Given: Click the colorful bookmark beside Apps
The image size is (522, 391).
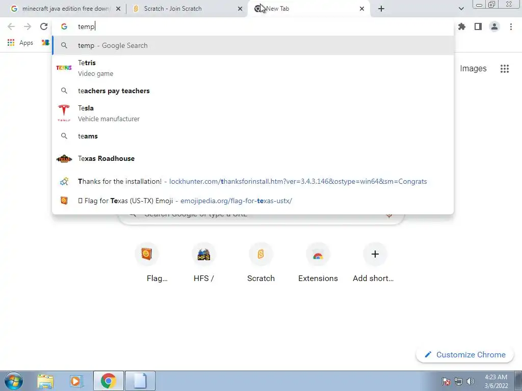Looking at the screenshot, I should [x=45, y=43].
